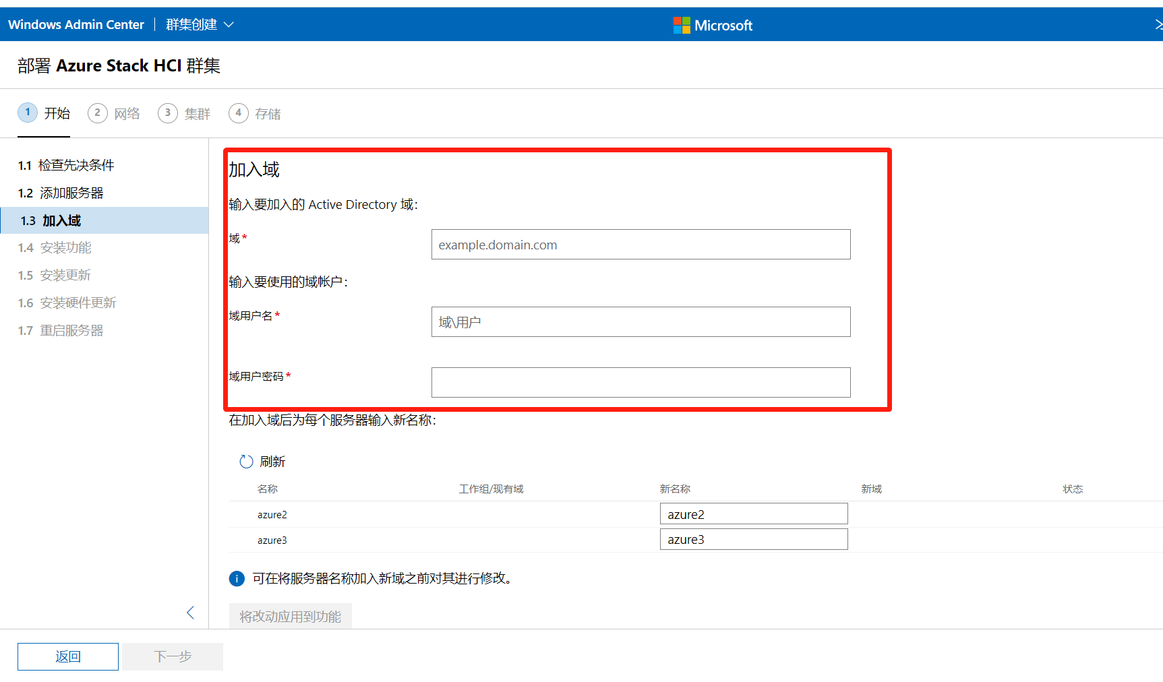This screenshot has height=682, width=1163.
Task: Click the step 2 网络 circle
Action: tap(98, 113)
